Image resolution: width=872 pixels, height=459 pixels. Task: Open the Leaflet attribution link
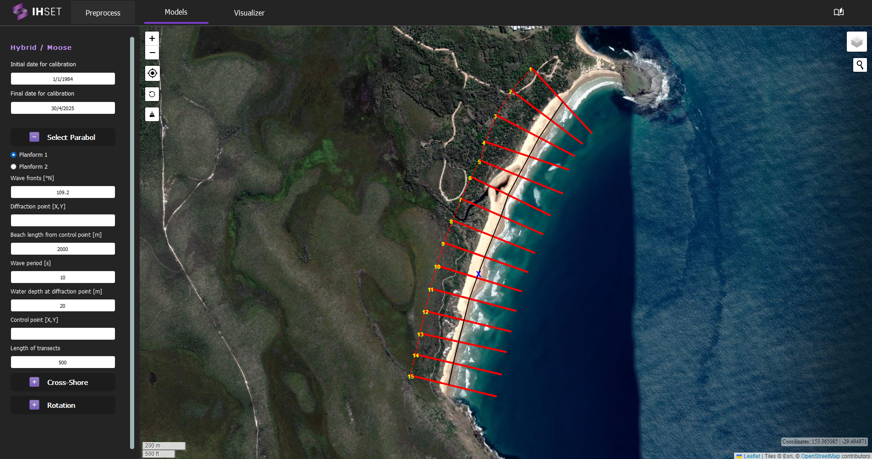[x=751, y=456]
